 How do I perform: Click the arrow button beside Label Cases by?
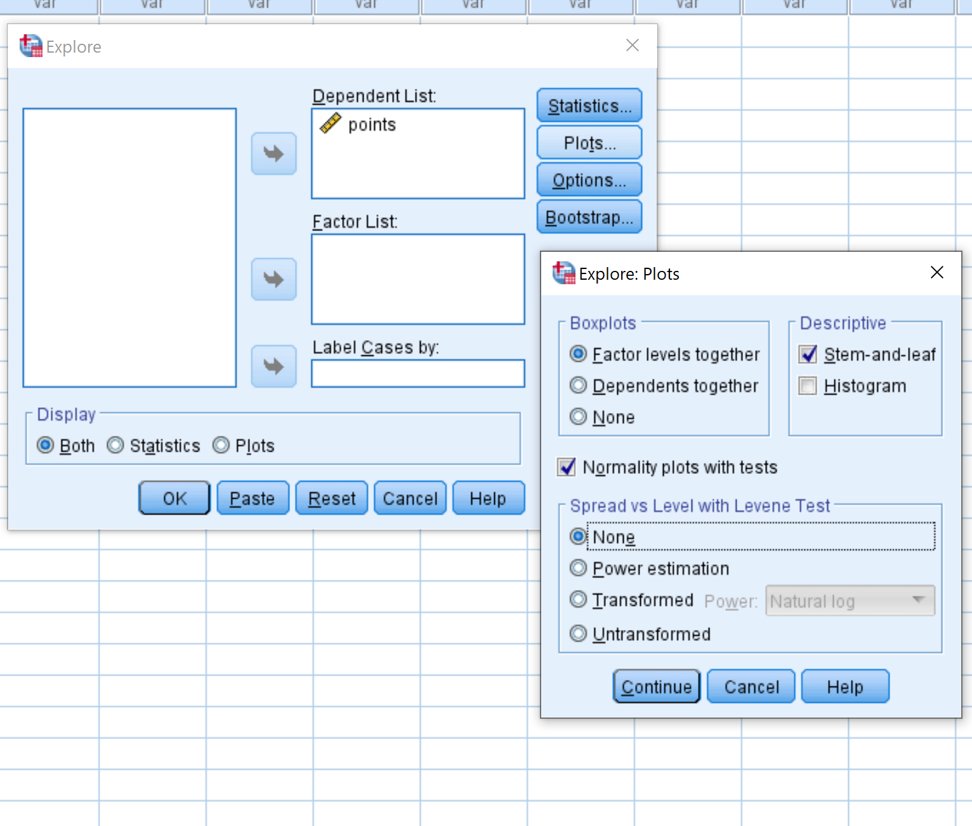(273, 366)
